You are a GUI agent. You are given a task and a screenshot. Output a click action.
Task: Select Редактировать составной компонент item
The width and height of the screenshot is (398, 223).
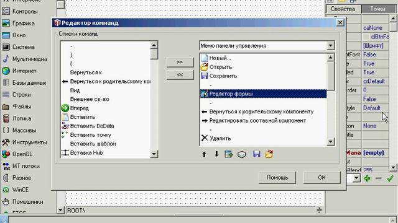pos(264,121)
